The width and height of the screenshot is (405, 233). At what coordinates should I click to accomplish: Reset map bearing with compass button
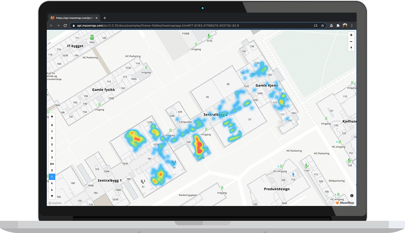click(x=351, y=48)
